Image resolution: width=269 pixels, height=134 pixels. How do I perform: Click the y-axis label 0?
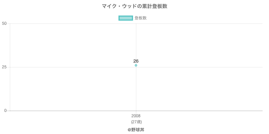coord(5,111)
